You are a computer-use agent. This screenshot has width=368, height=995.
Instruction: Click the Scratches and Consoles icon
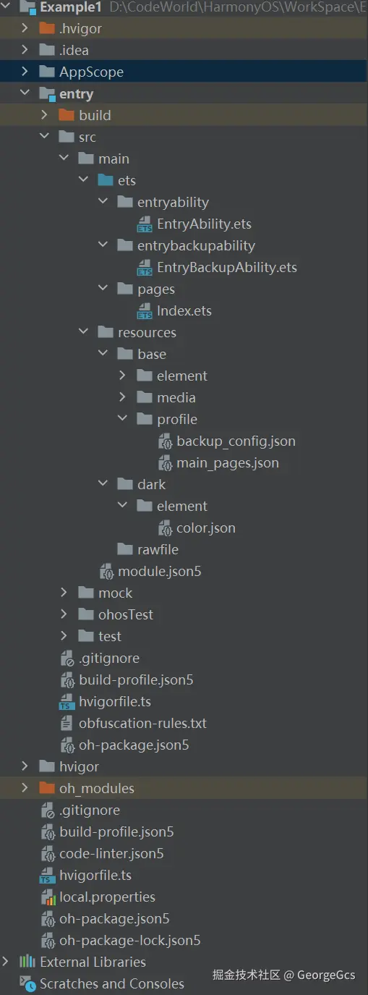[x=27, y=983]
